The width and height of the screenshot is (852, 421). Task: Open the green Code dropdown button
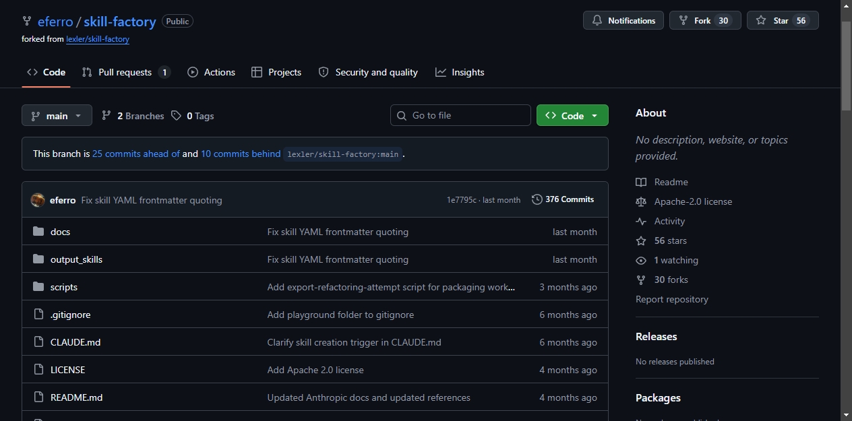572,115
